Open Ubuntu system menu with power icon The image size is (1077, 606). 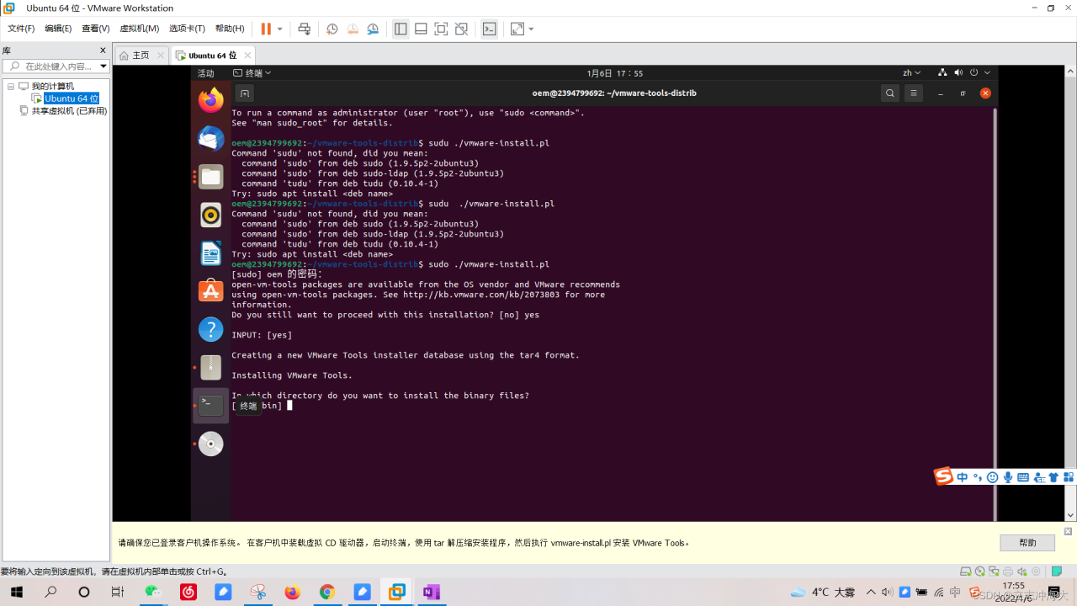click(964, 72)
